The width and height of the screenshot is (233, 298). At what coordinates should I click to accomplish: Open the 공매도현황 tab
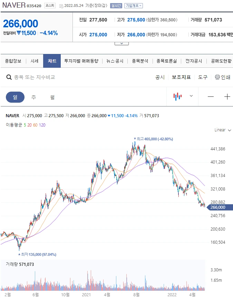point(221,61)
